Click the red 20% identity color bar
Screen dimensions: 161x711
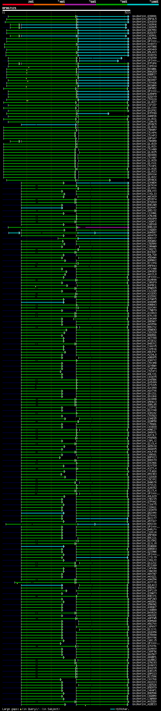pyautogui.click(x=18, y=5)
